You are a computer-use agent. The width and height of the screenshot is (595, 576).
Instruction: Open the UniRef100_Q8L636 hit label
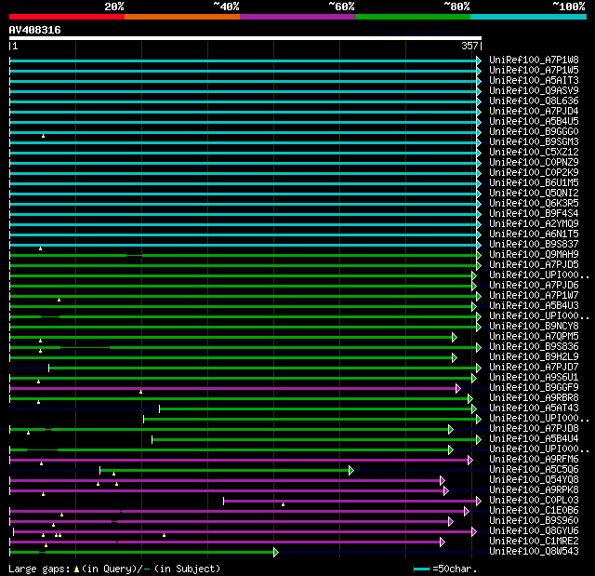(534, 101)
